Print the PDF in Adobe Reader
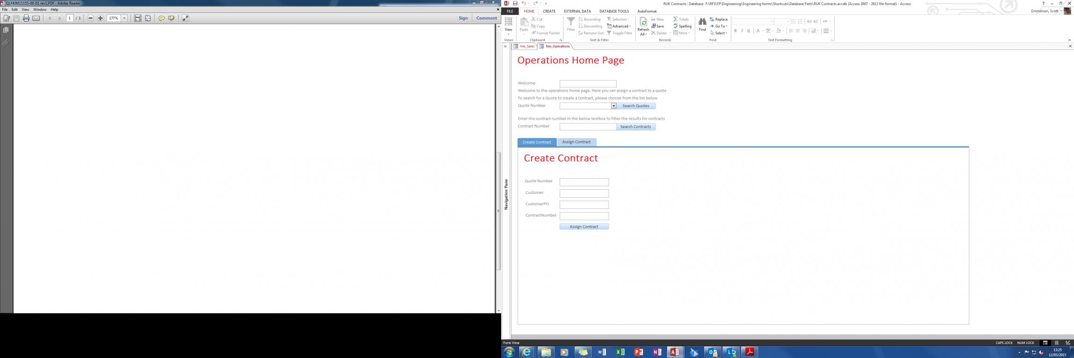1074x358 pixels. (x=26, y=18)
